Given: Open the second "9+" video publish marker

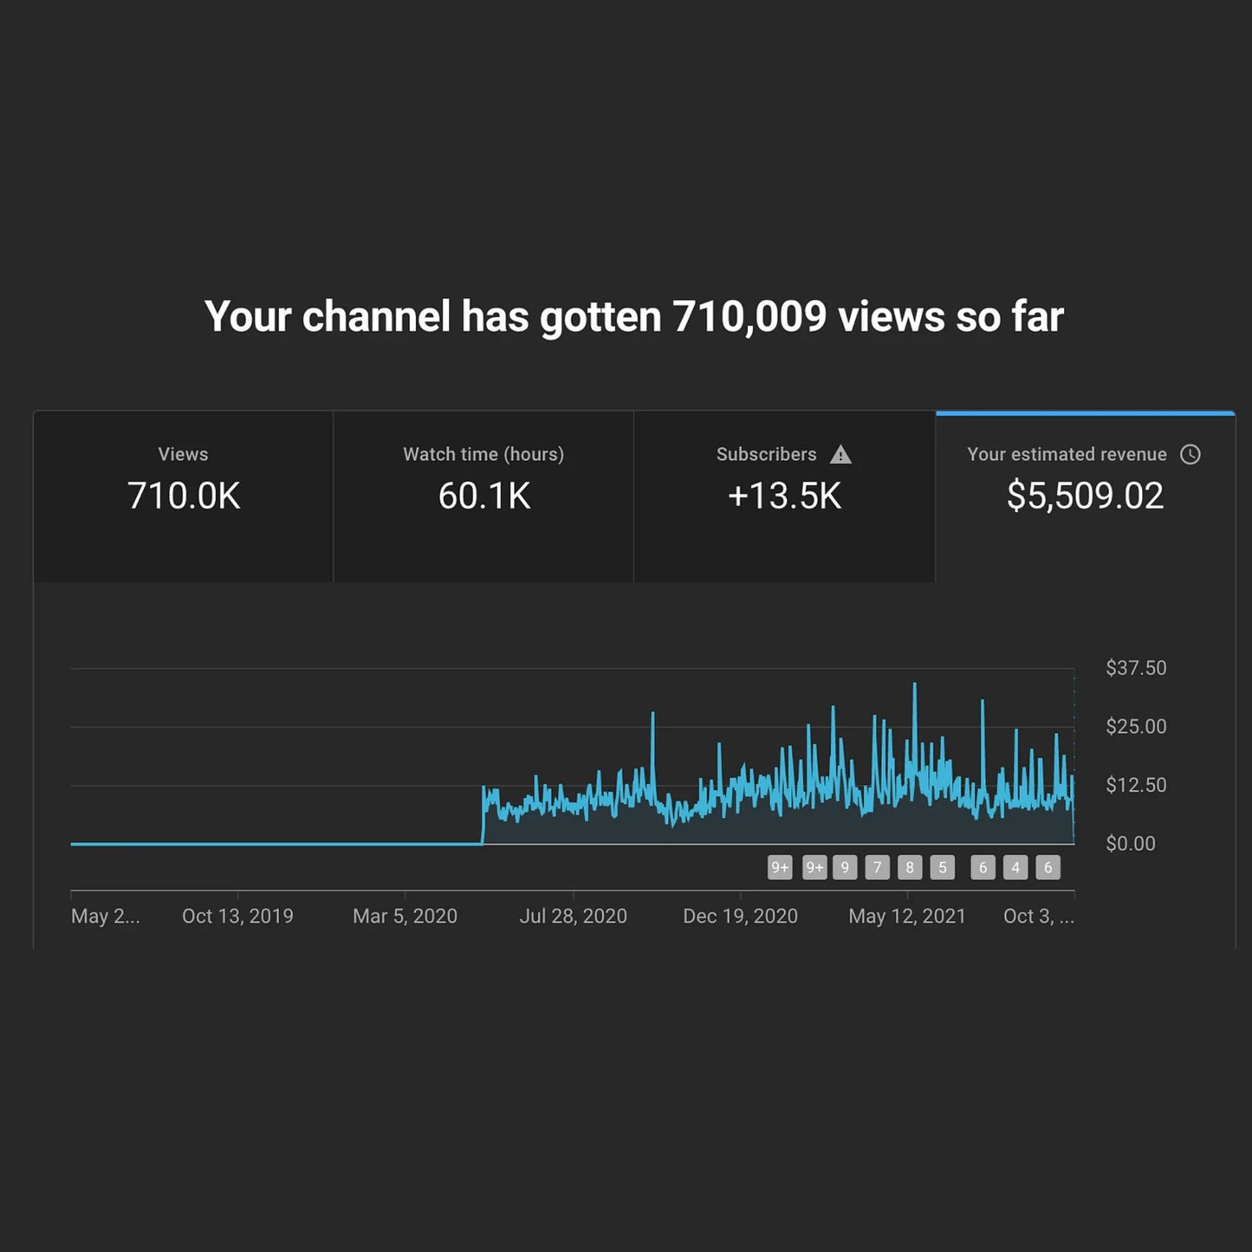Looking at the screenshot, I should pyautogui.click(x=814, y=867).
